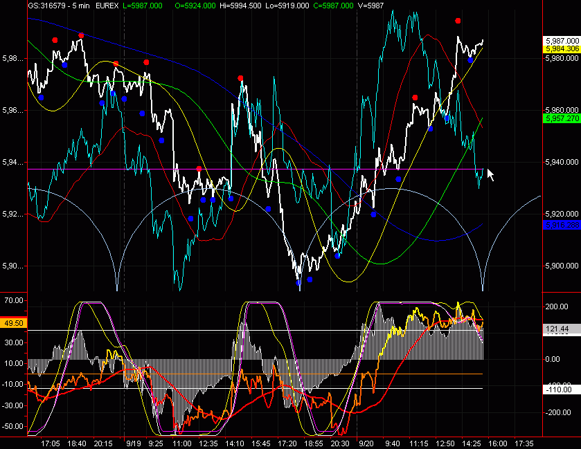Select the 16:00 time axis label
The height and width of the screenshot is (449, 581).
pyautogui.click(x=498, y=443)
